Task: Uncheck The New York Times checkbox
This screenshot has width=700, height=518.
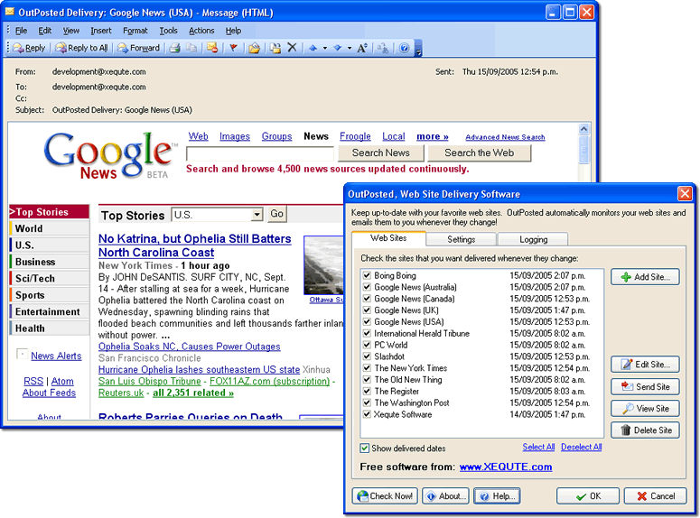Action: point(367,368)
